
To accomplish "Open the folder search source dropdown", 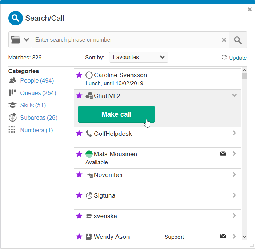I will [x=20, y=40].
